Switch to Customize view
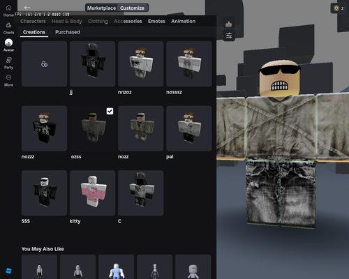Viewport: 349px width, 279px height. tap(132, 8)
